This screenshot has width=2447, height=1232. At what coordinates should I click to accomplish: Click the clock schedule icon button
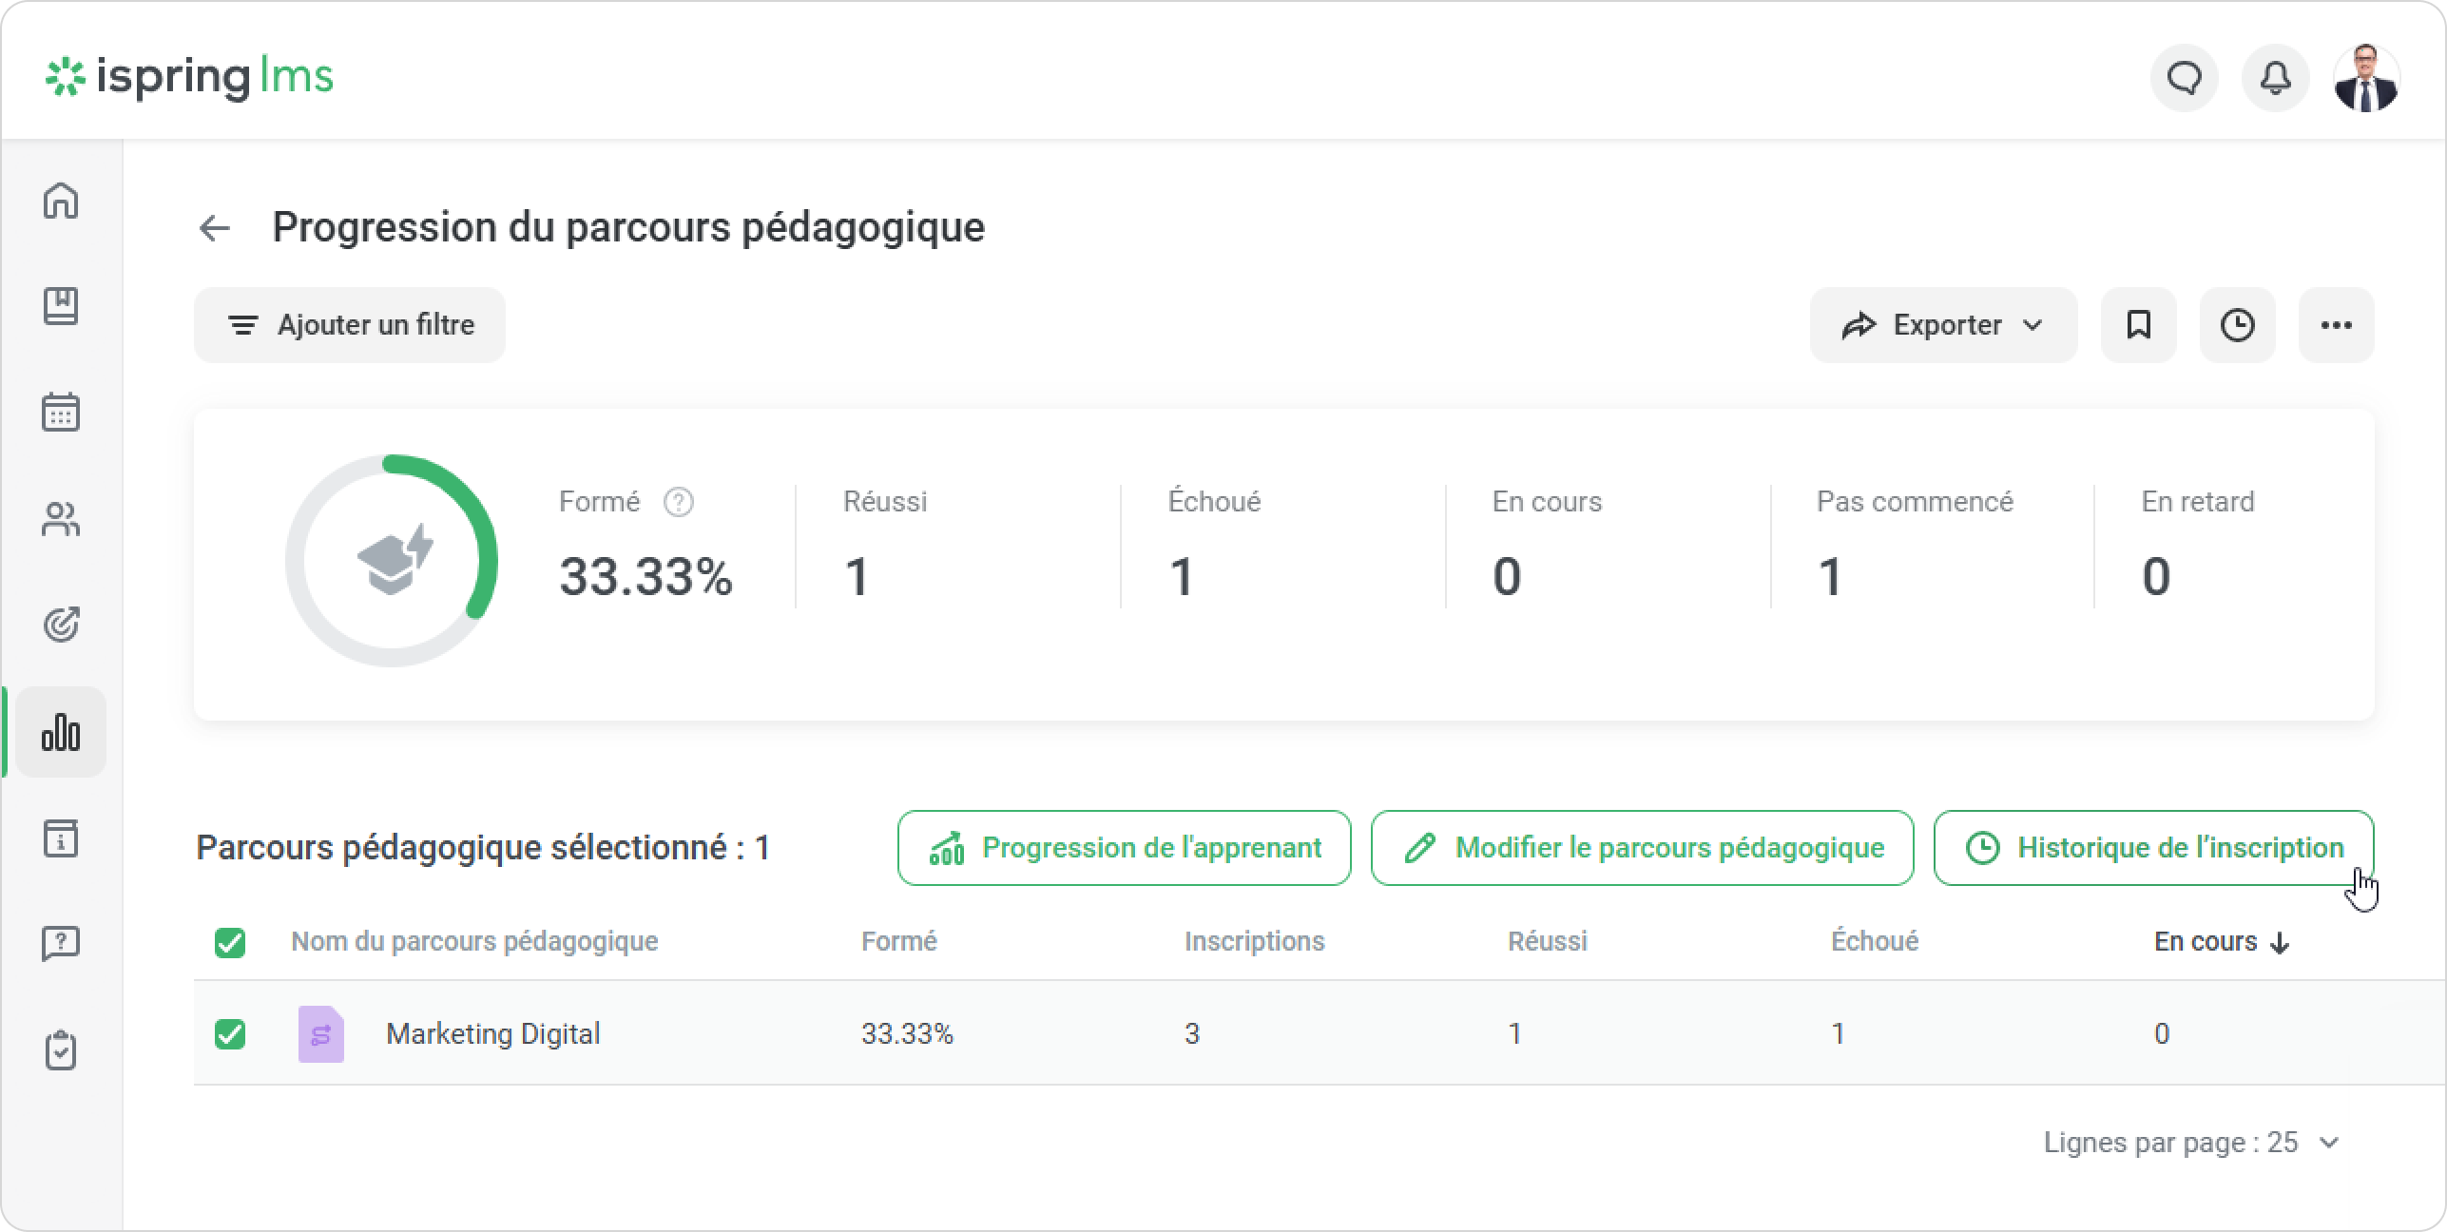point(2237,325)
